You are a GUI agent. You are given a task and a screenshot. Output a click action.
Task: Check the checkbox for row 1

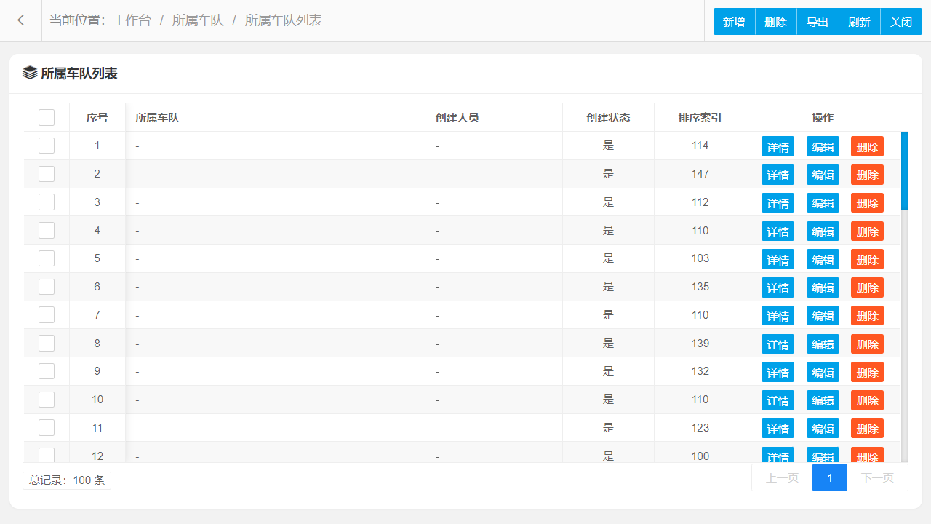point(47,146)
